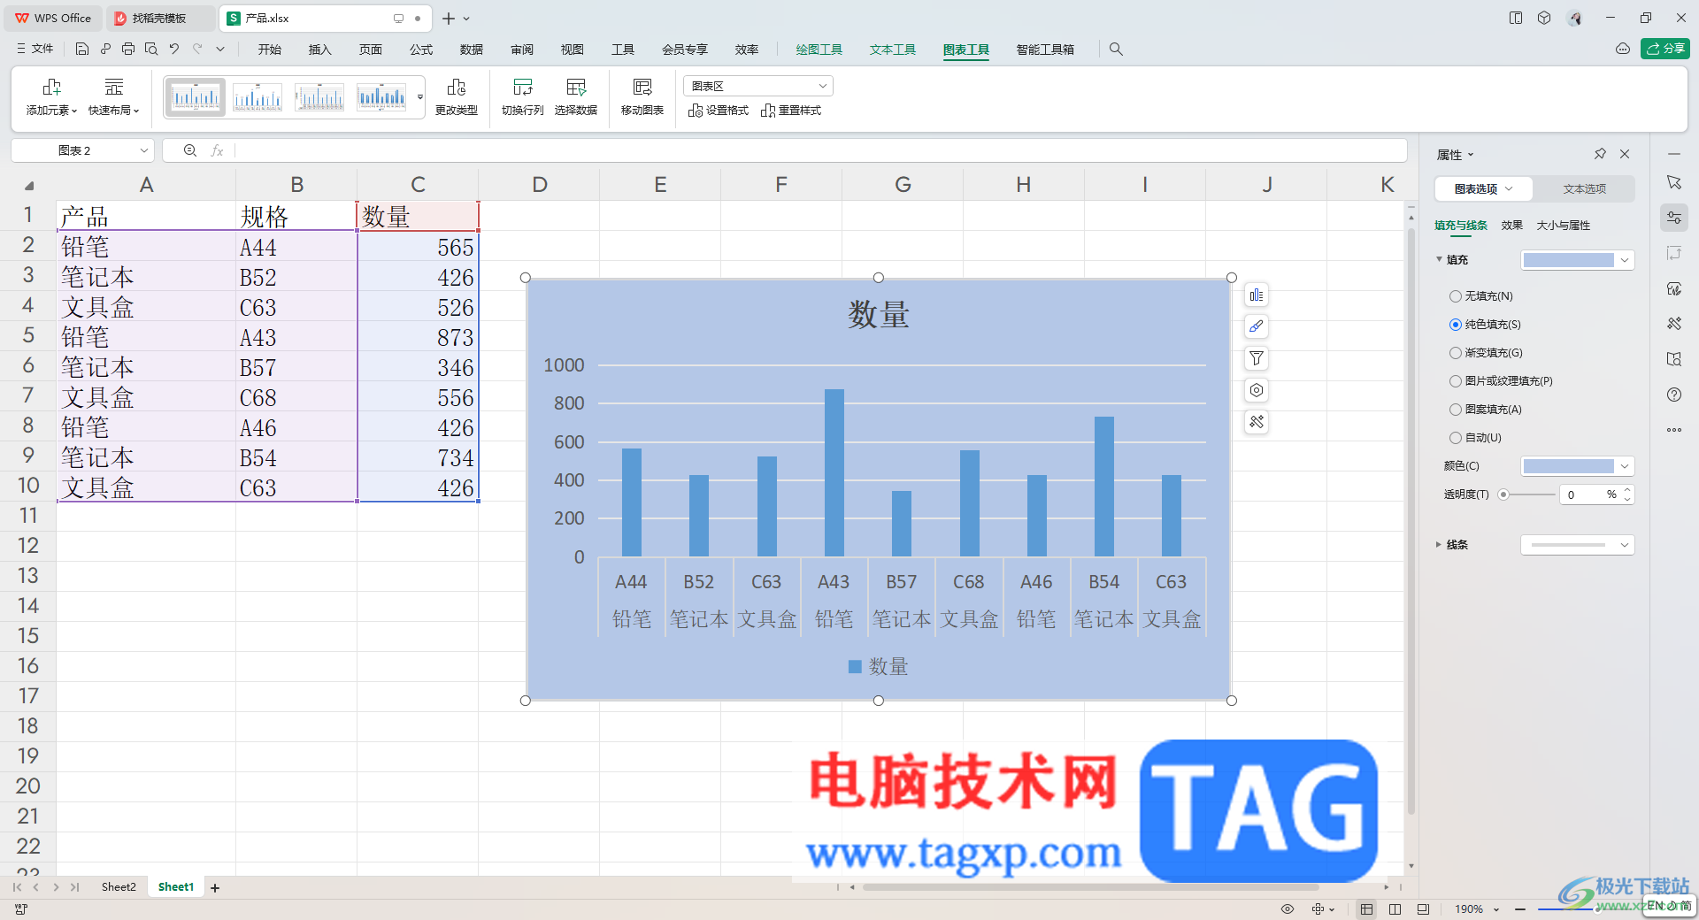Open the line (线条) style dropdown
Image resolution: width=1699 pixels, height=920 pixels.
point(1577,545)
